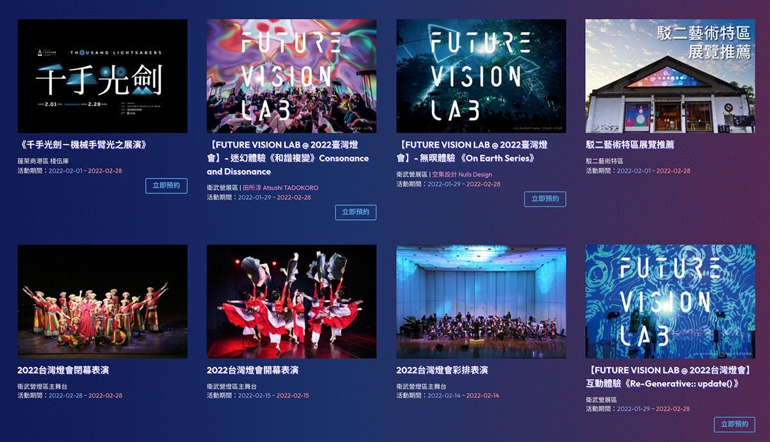Reserve the Consonance and Dissonance event via 立即預約
This screenshot has width=770, height=442.
coord(355,212)
